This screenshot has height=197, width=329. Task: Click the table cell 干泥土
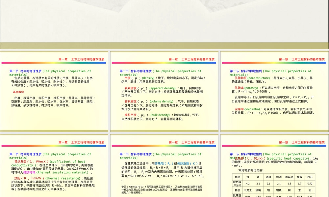(x=248, y=190)
